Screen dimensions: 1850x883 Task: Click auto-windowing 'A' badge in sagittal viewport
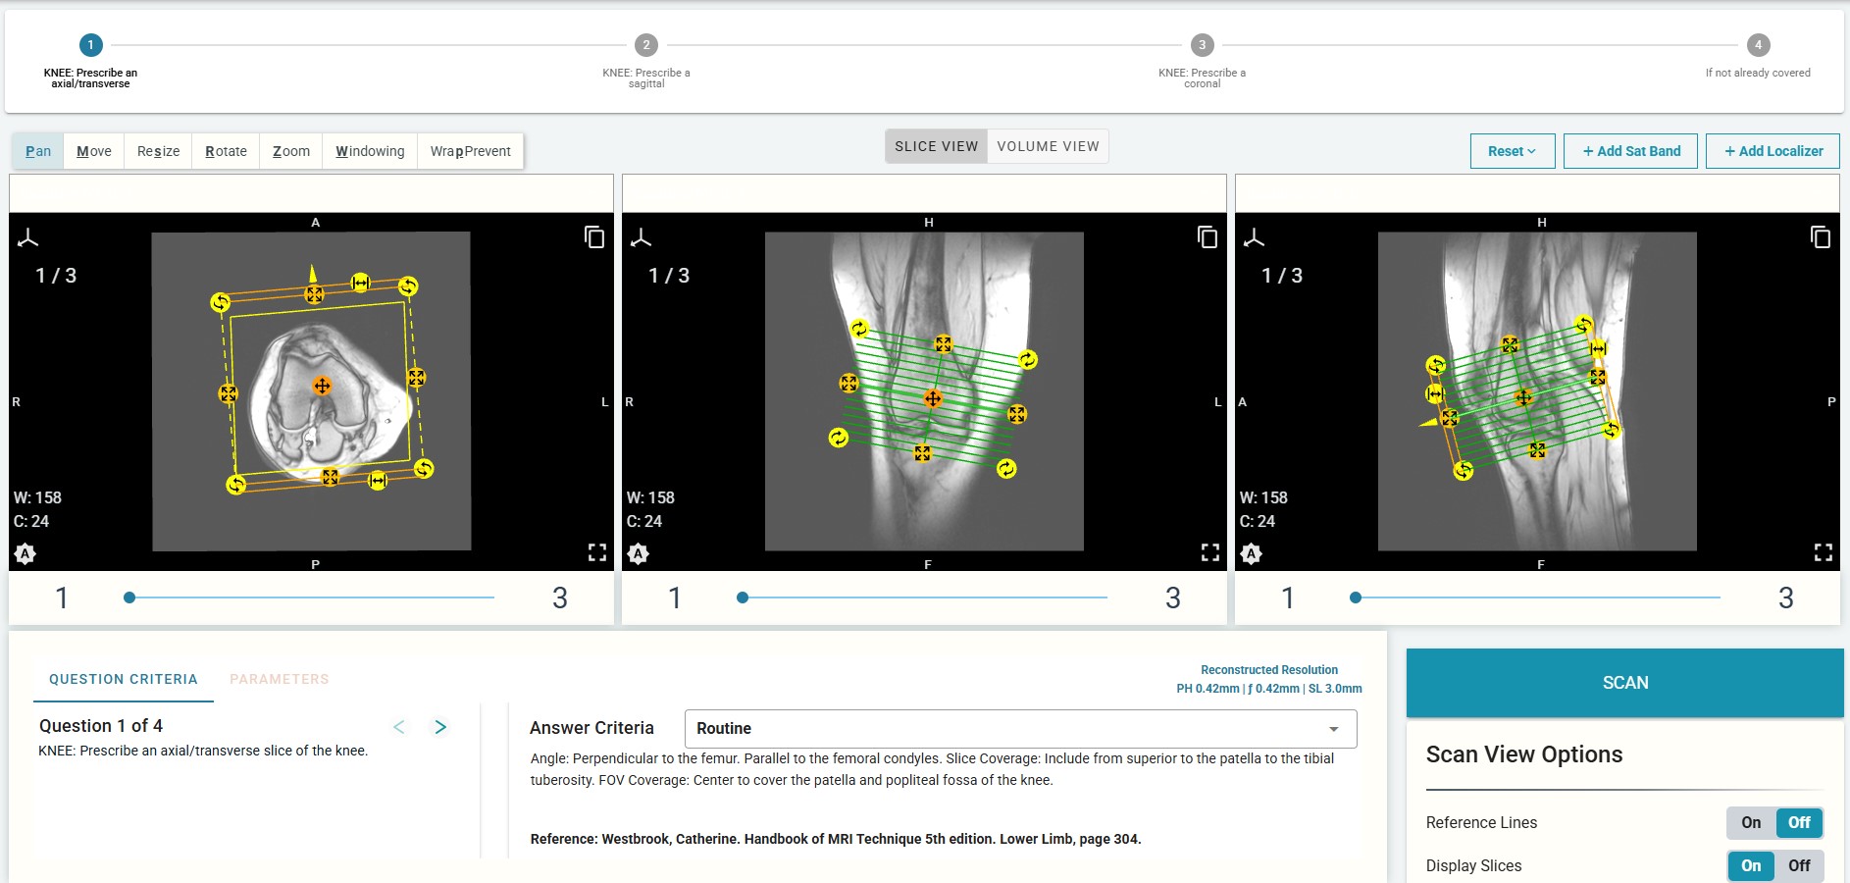point(1252,553)
